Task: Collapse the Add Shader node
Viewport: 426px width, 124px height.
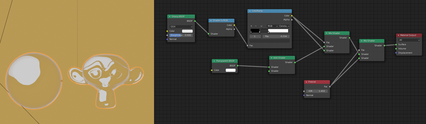Action: coord(272,58)
